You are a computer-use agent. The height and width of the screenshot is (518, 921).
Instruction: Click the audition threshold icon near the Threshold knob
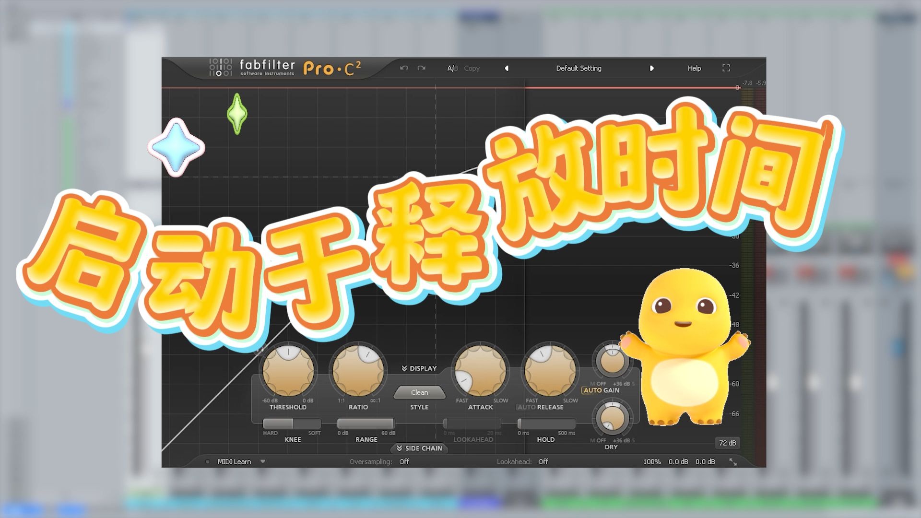259,349
